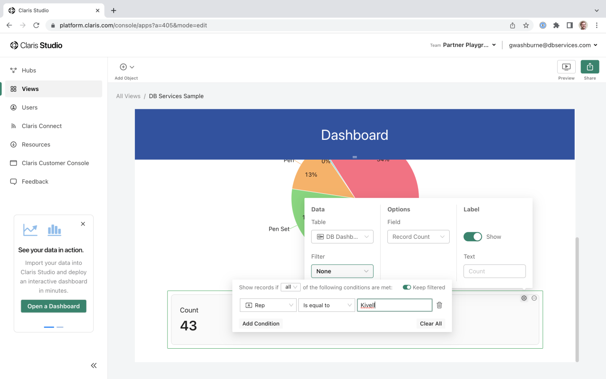Select the Claris Studio browser tab
Image resolution: width=606 pixels, height=379 pixels.
(54, 10)
